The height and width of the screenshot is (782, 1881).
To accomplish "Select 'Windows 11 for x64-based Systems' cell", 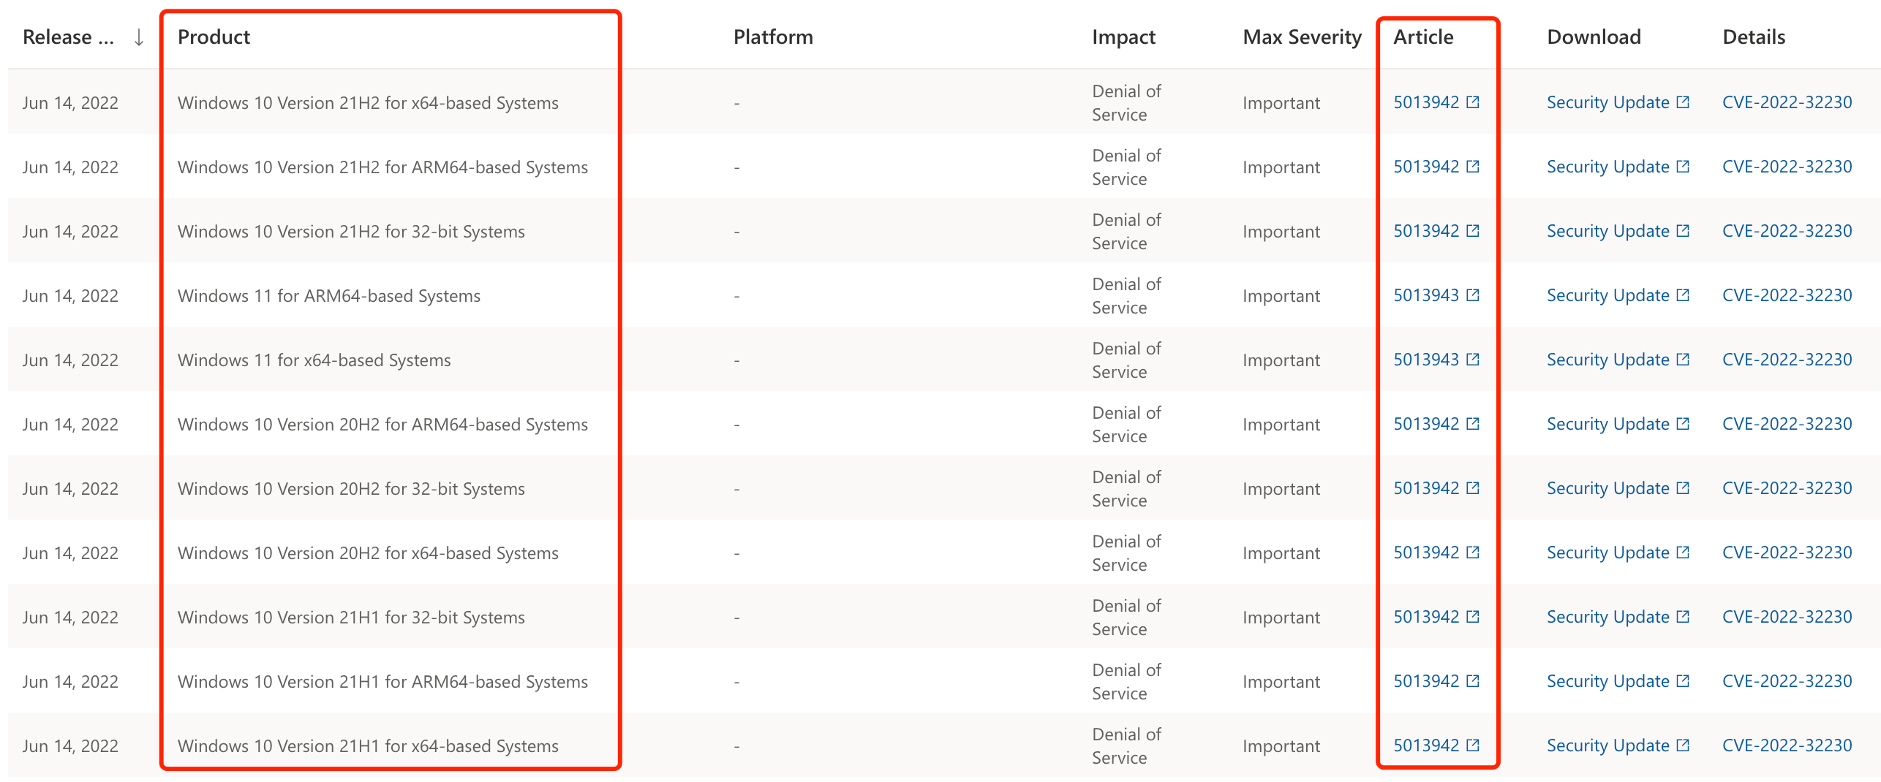I will [314, 360].
